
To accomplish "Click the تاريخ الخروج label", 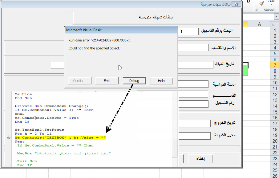I will (x=225, y=123).
